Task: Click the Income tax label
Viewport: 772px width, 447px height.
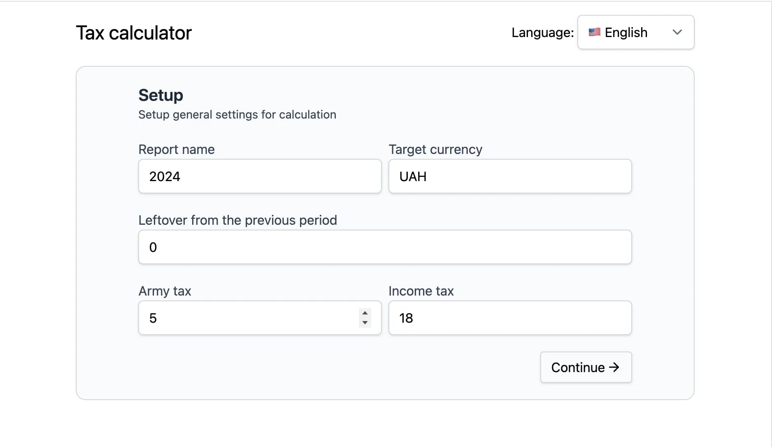Action: click(x=421, y=291)
